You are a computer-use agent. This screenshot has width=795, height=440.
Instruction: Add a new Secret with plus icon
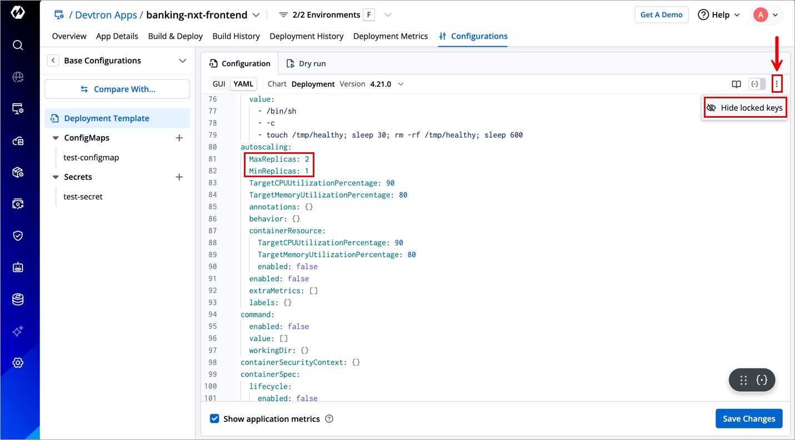point(179,177)
